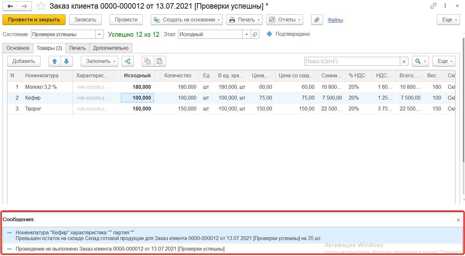The width and height of the screenshot is (465, 256).
Task: Paste rows using the clipboard icon
Action: coord(160,61)
